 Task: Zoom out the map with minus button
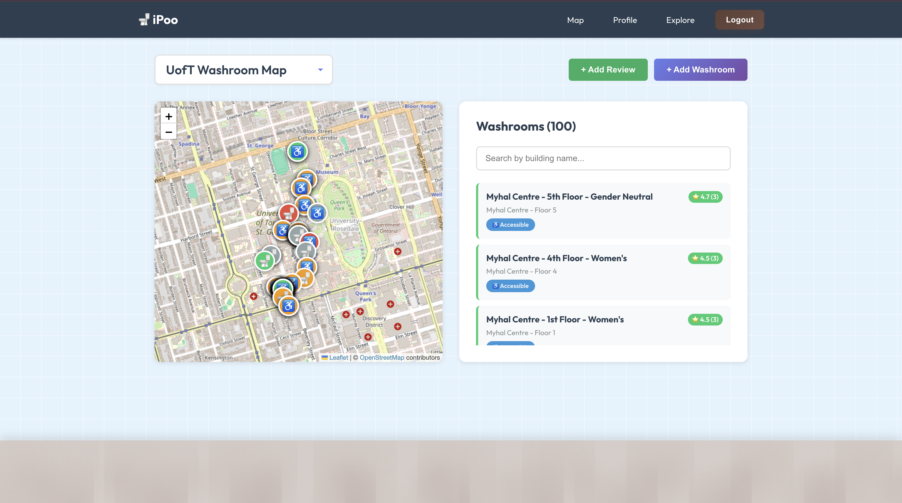[168, 132]
